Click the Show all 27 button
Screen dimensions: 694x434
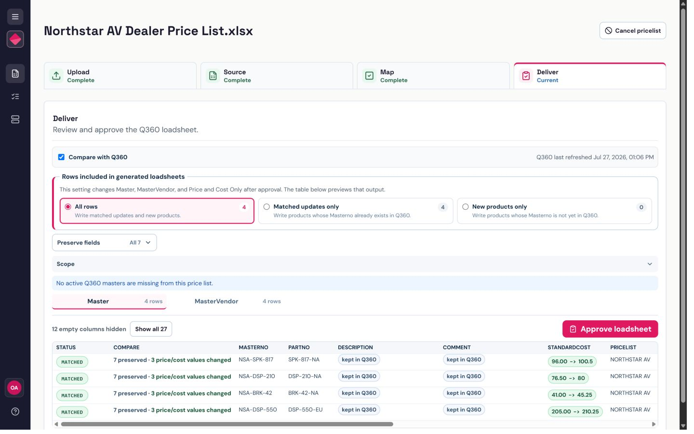pos(151,329)
